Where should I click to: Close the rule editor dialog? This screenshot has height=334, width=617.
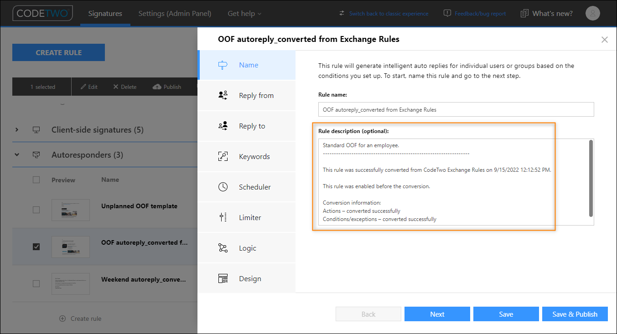tap(605, 40)
